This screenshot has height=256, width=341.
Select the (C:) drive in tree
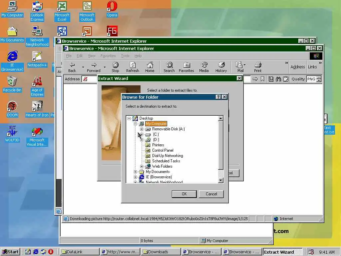click(x=156, y=134)
